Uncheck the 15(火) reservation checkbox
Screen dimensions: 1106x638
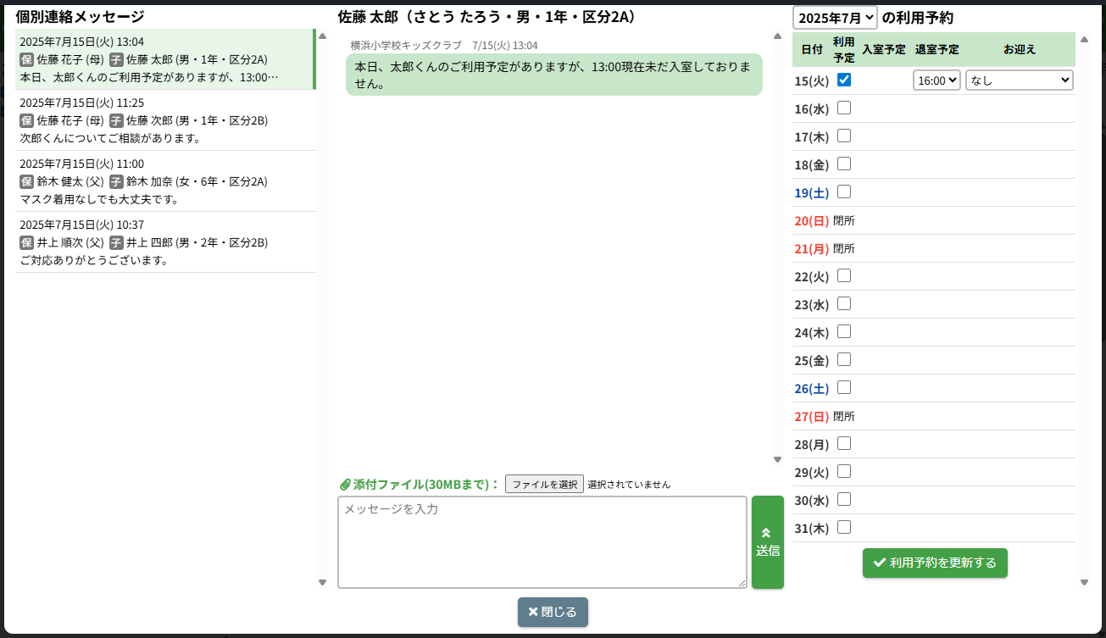tap(844, 80)
